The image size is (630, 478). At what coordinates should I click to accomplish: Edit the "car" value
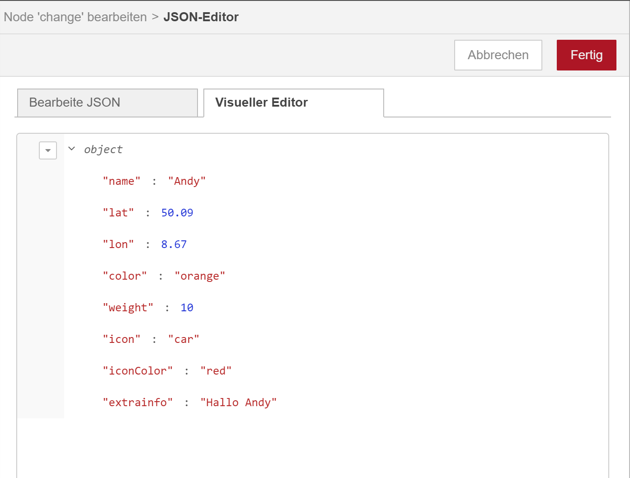pos(183,339)
